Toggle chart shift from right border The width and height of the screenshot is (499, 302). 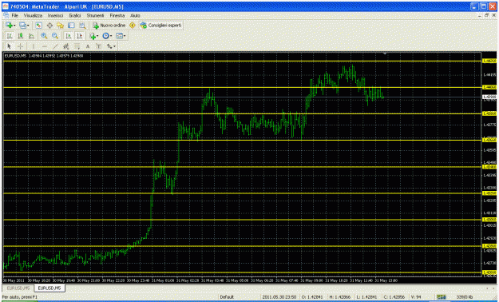click(x=79, y=36)
